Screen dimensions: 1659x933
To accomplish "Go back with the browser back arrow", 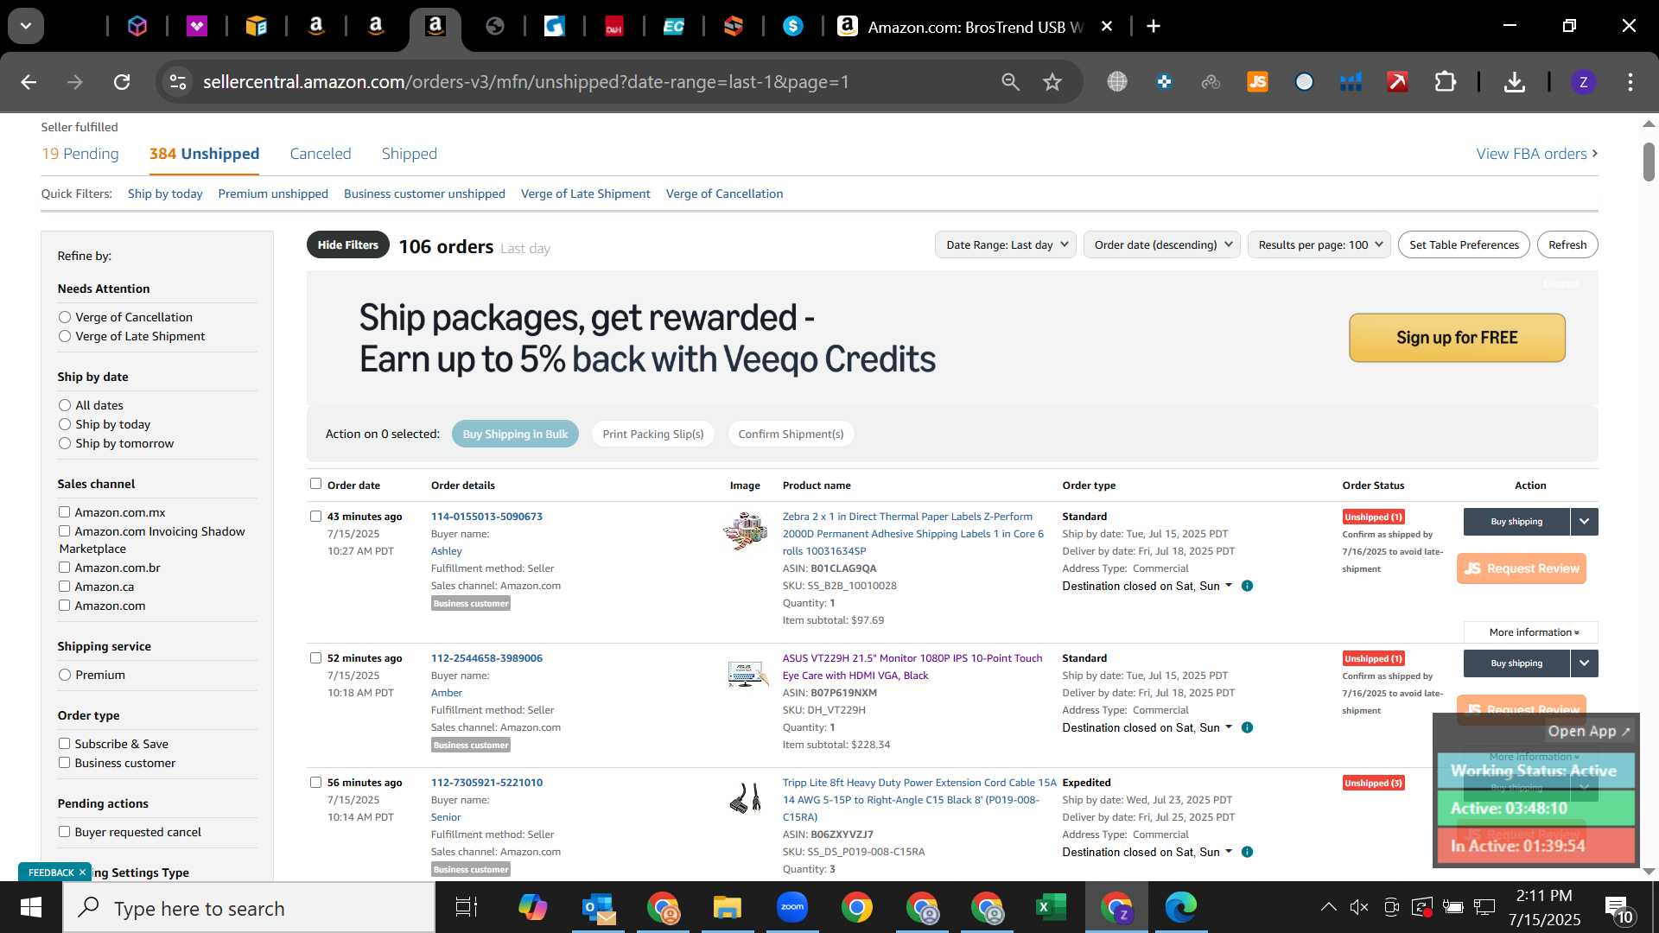I will pos(29,82).
